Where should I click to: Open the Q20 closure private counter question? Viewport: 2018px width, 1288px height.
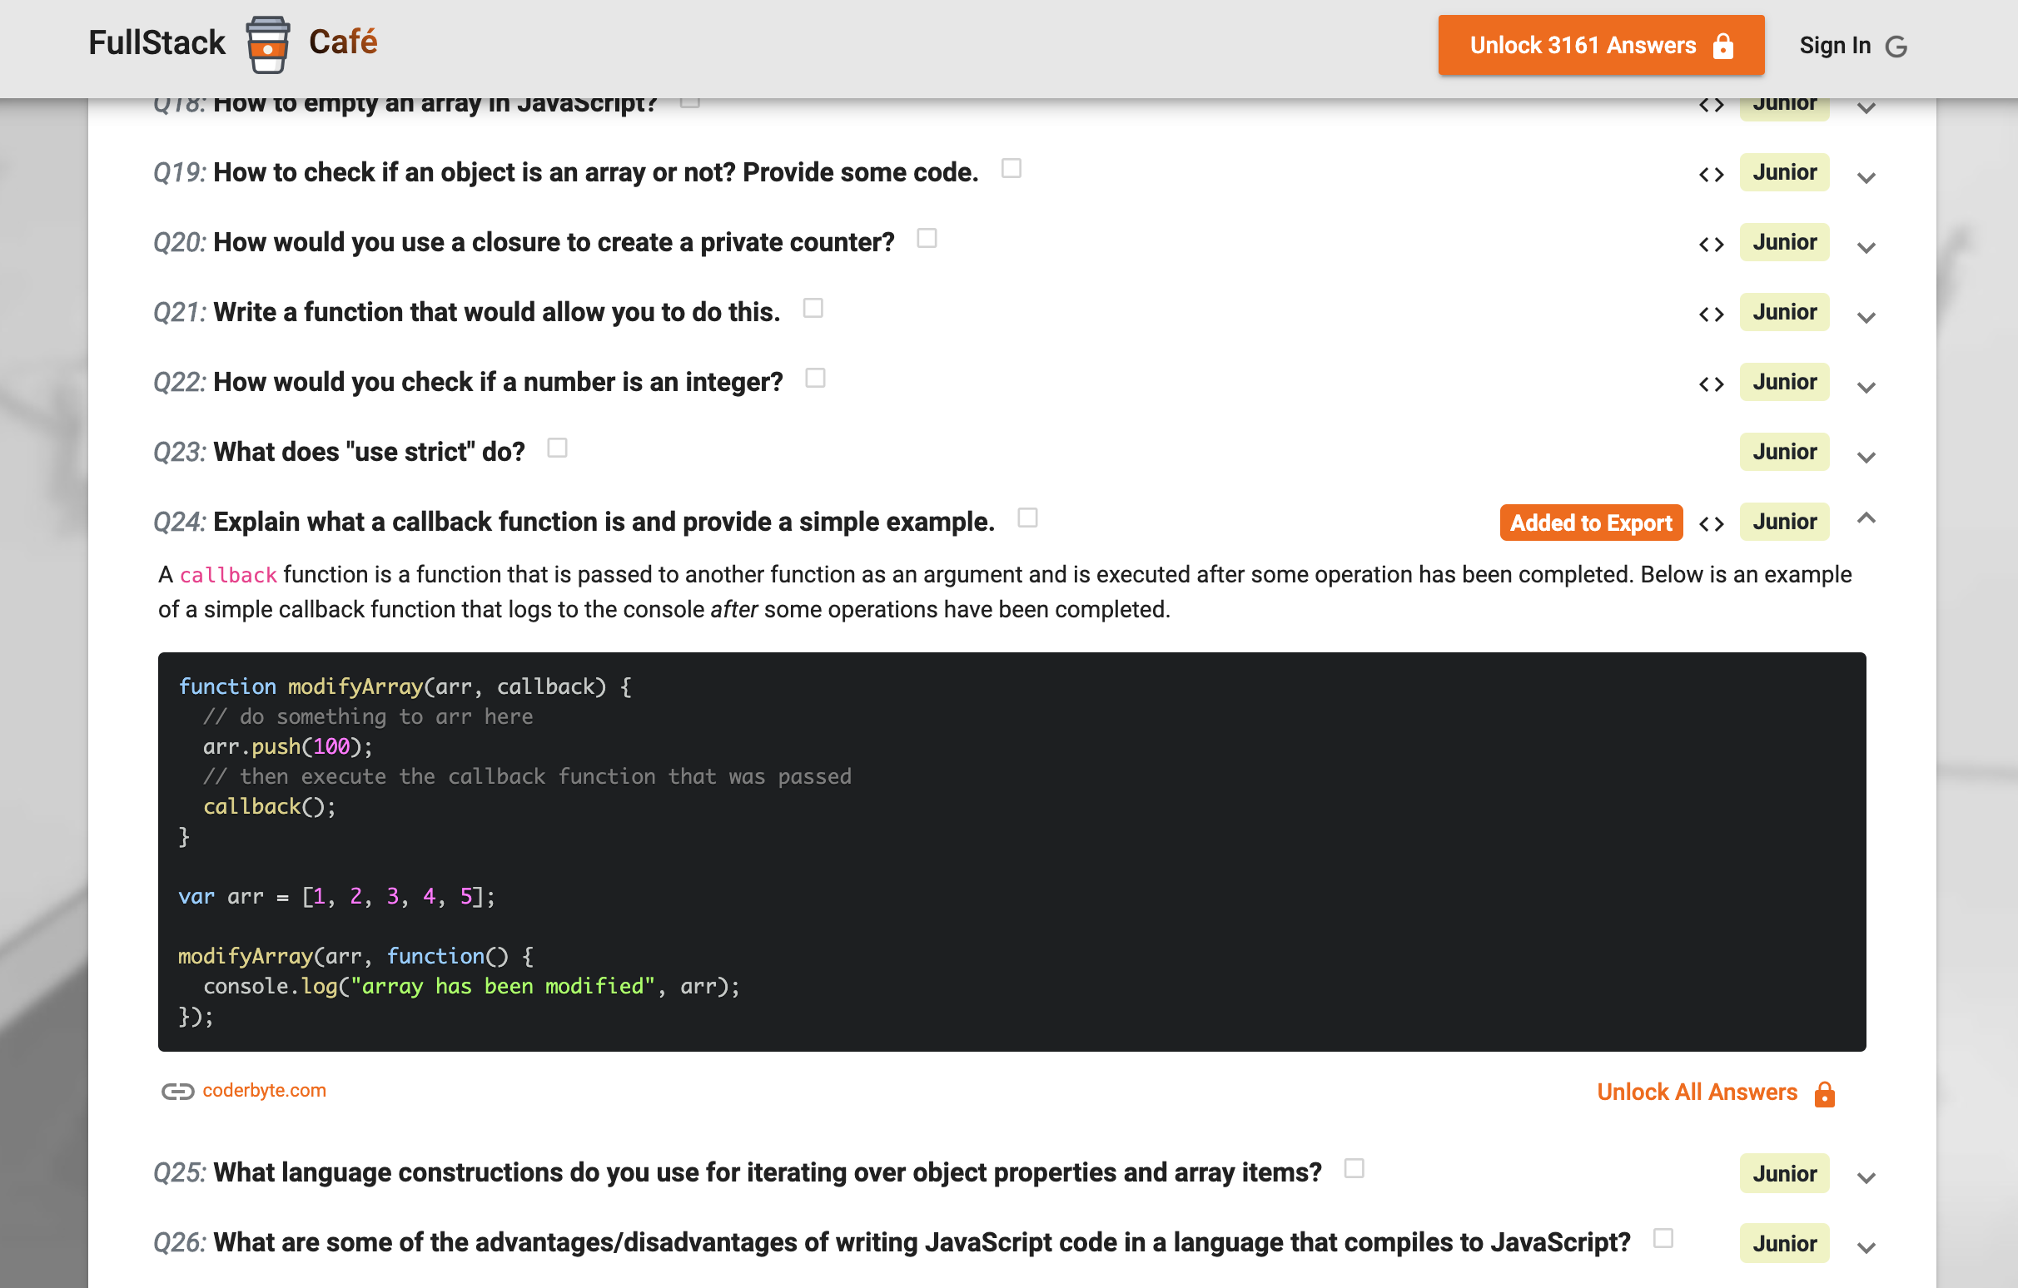[x=553, y=242]
